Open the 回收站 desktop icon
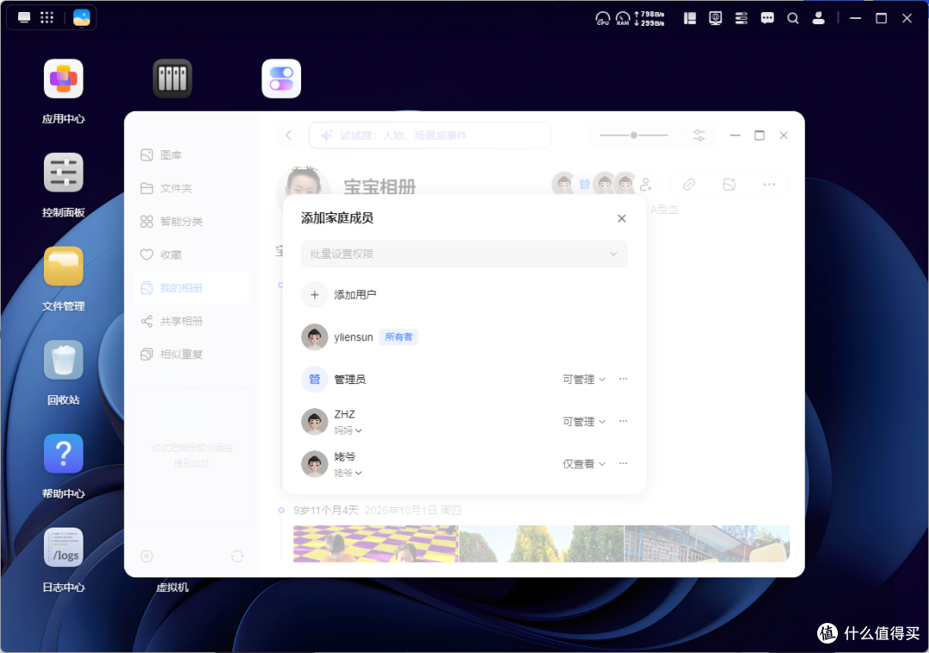 (64, 360)
